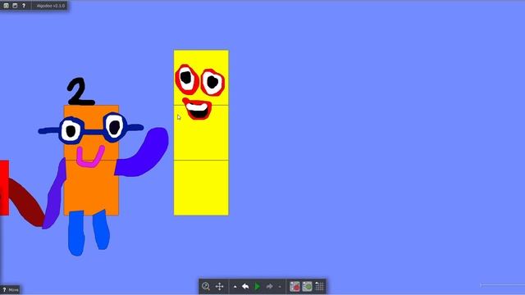Screen dimensions: 525x295
Task: Select the yellow block's top square with eyes
Action: (x=201, y=78)
